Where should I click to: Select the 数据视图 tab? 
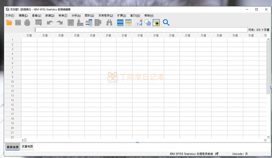tap(12, 147)
